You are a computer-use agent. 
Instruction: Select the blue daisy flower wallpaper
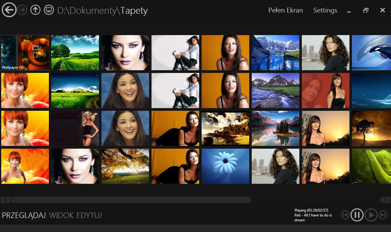tap(225, 166)
